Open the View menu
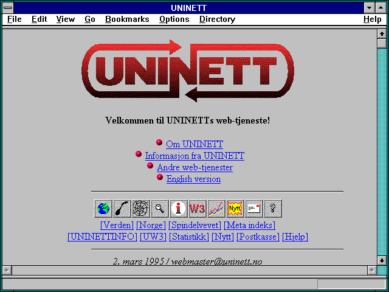The image size is (389, 292). (x=66, y=19)
